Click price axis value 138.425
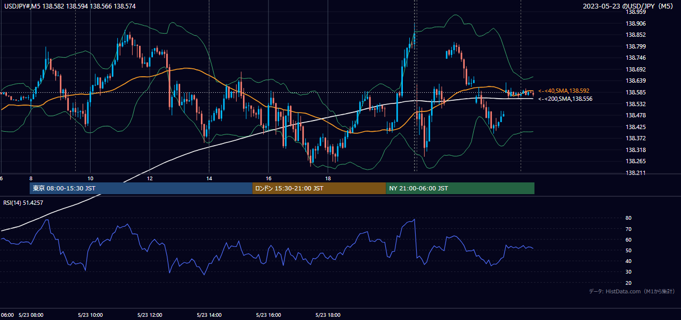This screenshot has height=320, width=681. coord(635,127)
